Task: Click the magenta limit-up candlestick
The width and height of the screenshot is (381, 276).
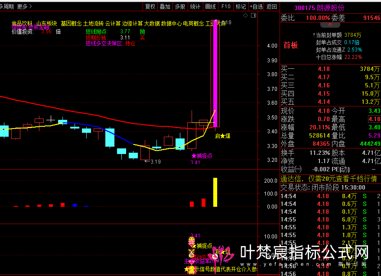Action: point(215,73)
